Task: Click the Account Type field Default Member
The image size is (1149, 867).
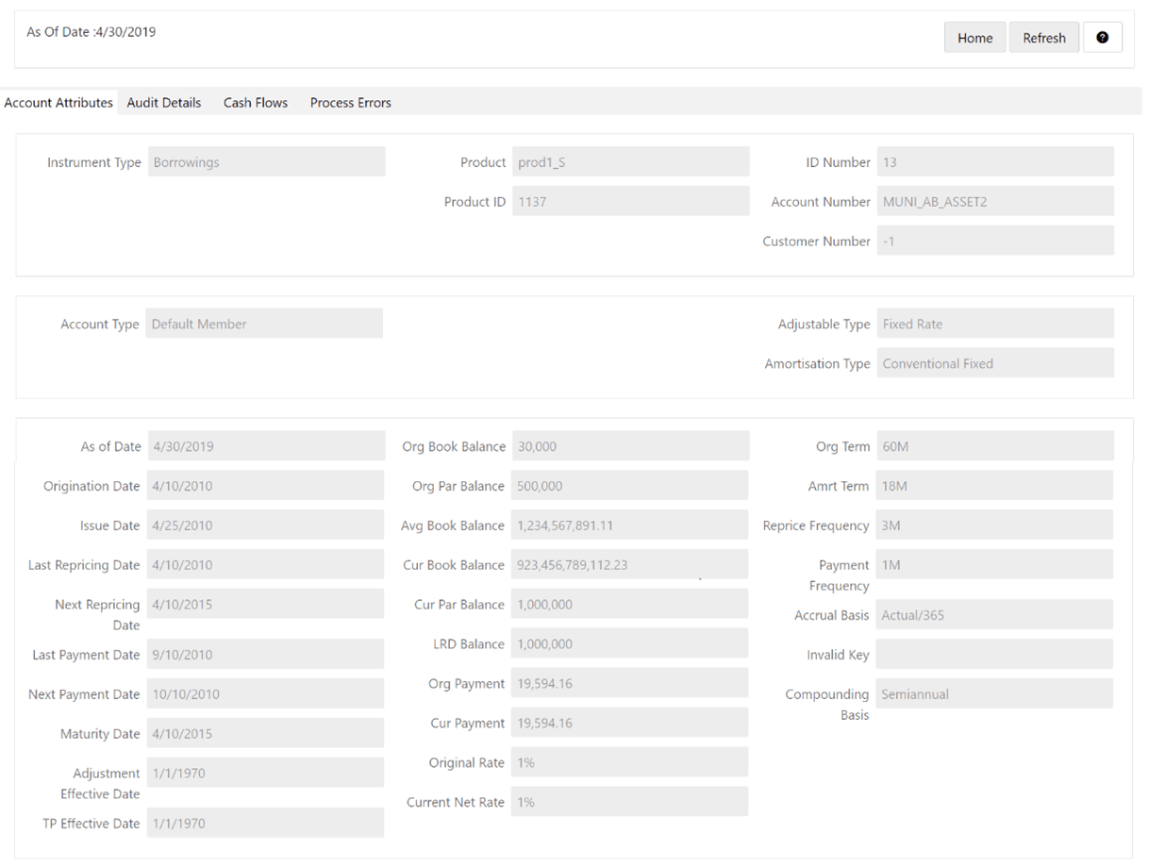Action: pos(264,323)
